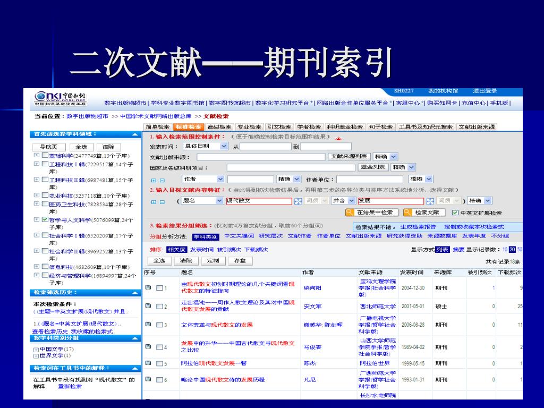Collapse 按学科类别分组 panel arrow
Image resolution: width=544 pixels, height=408 pixels.
click(x=135, y=338)
